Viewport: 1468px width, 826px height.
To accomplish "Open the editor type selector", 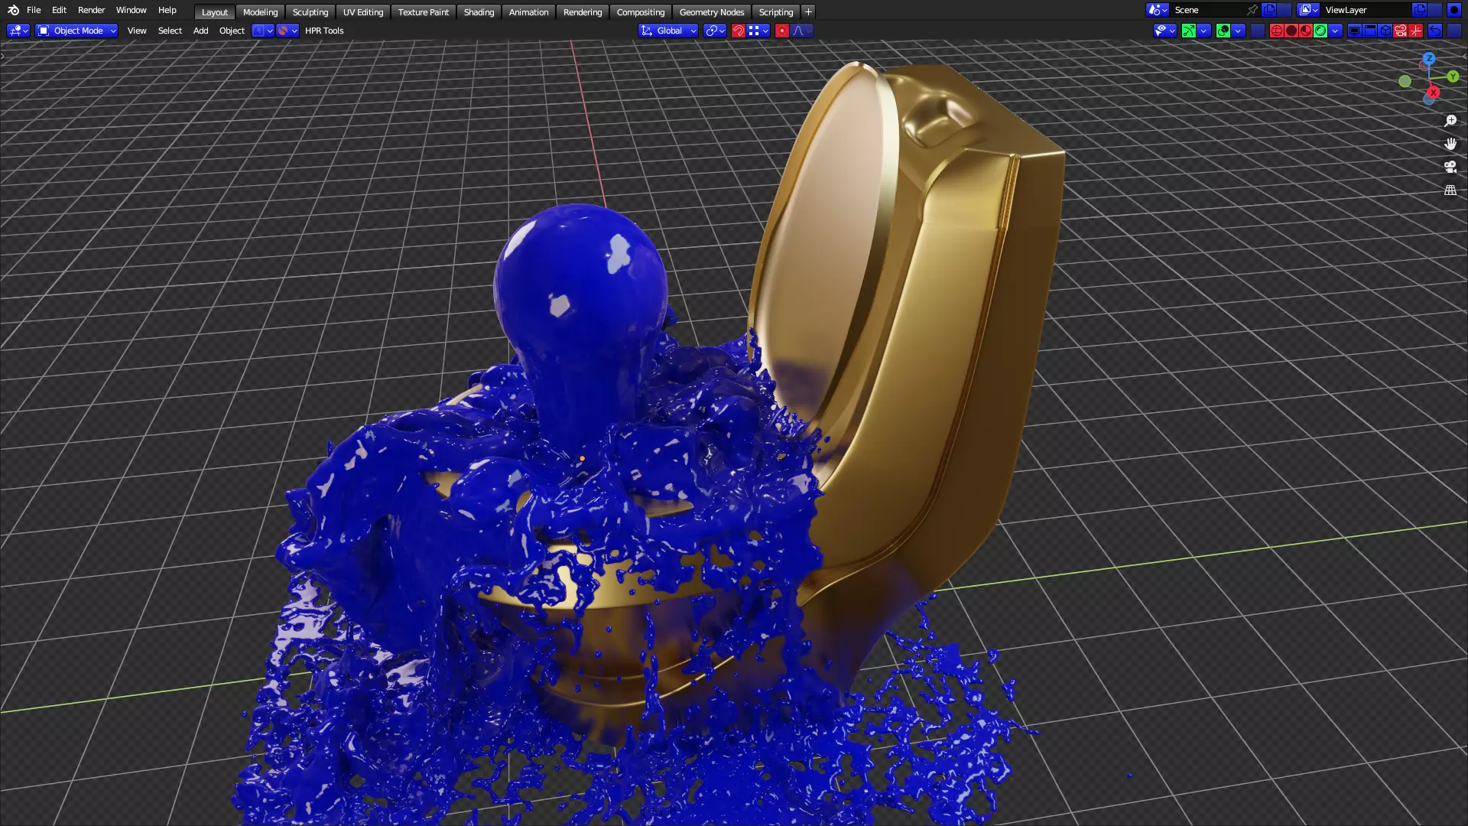I will 18,31.
